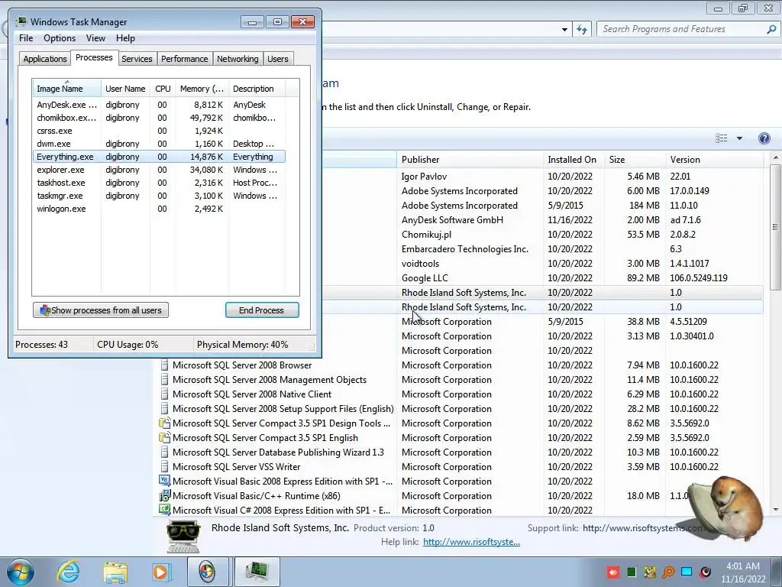Select Microsoft SQL Server 2008 Native Client
This screenshot has width=782, height=587.
point(460,394)
